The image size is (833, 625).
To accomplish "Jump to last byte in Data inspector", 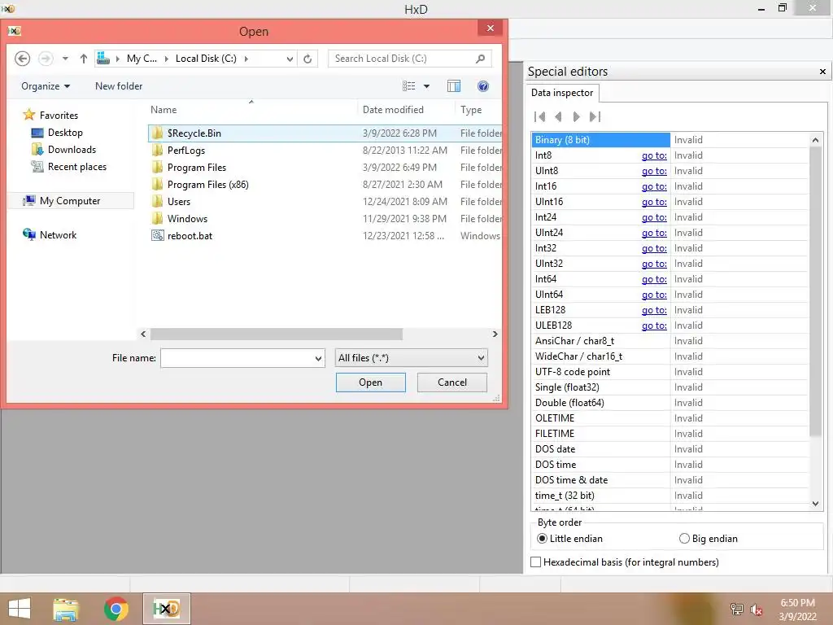I will point(595,116).
